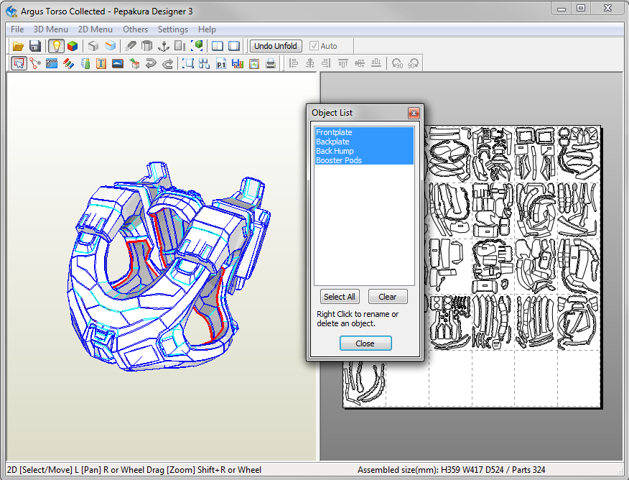Click Select All in Object List

point(340,297)
